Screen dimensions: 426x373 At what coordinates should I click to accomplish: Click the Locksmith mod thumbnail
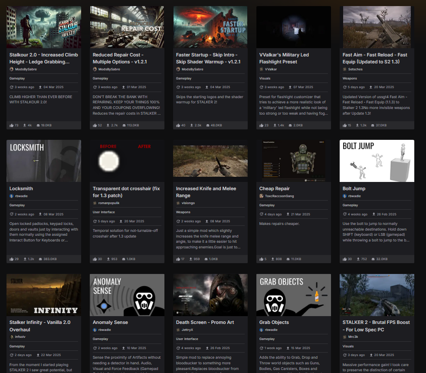[x=44, y=161]
